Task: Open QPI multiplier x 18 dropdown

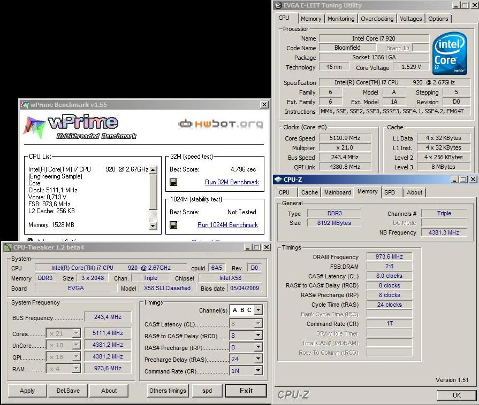Action: point(77,356)
